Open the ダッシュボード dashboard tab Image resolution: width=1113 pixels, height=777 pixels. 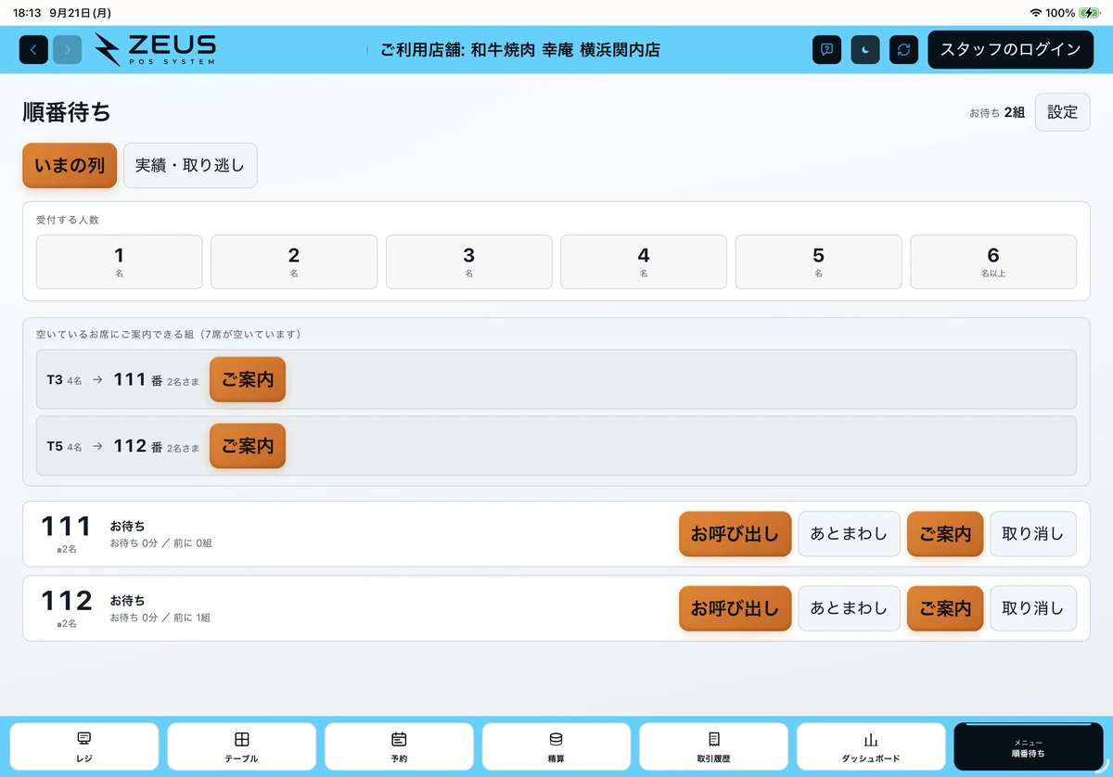871,746
